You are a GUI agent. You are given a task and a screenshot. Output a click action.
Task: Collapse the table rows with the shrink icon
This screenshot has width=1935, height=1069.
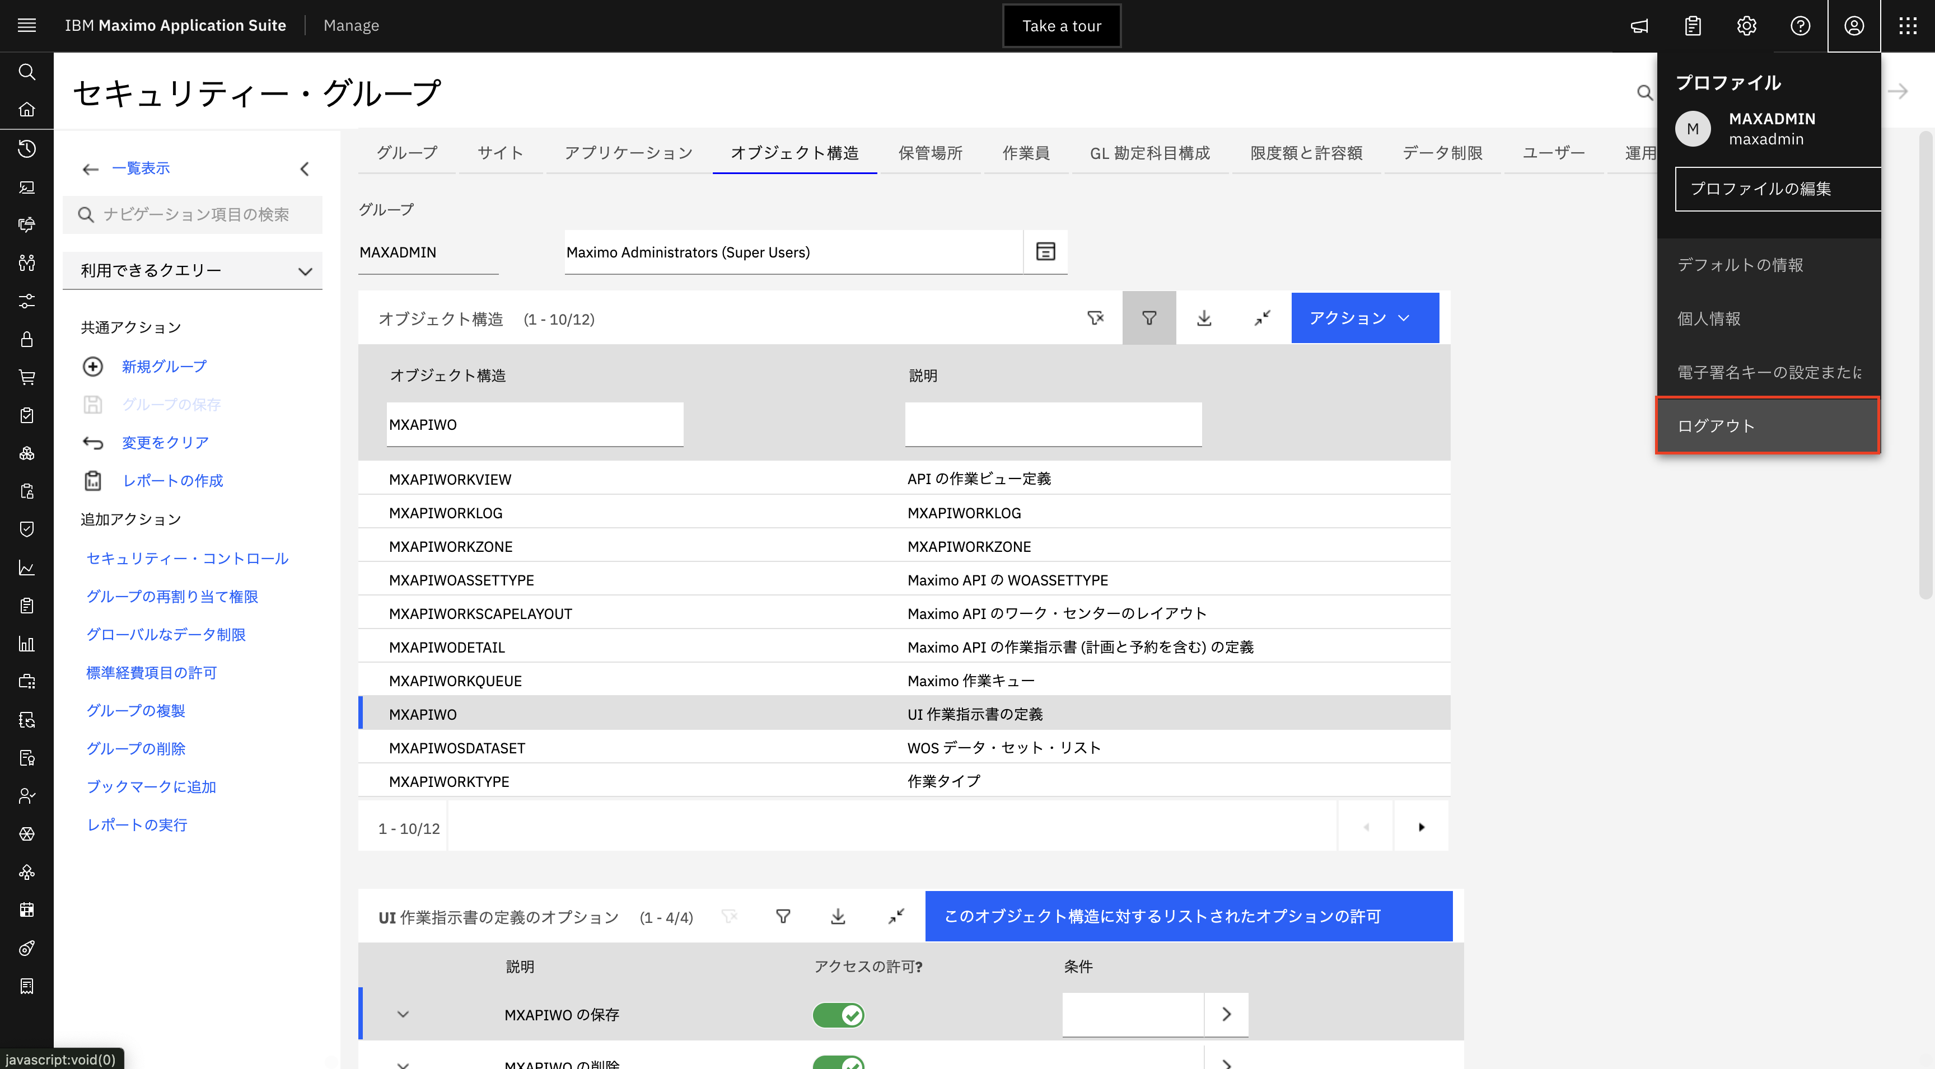pyautogui.click(x=1261, y=317)
